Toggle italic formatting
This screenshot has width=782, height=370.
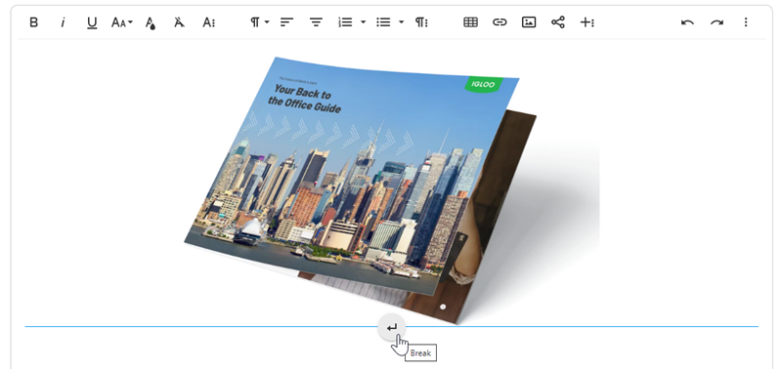[x=63, y=22]
